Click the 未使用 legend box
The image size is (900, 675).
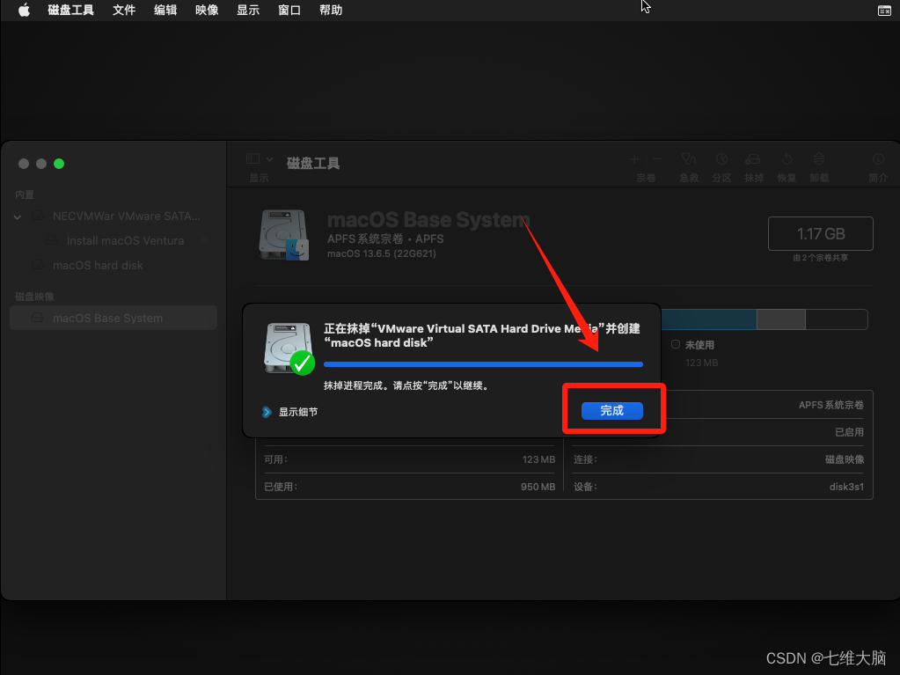pos(676,344)
